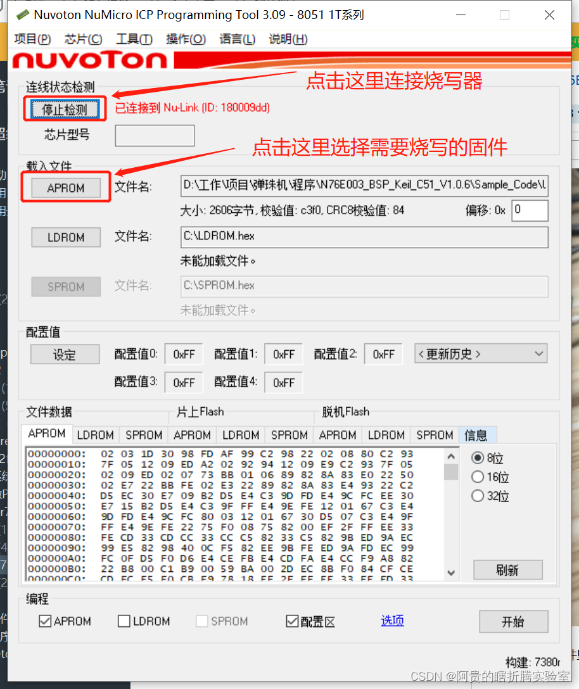579x689 pixels.
Task: Open the 项目(P) menu
Action: tap(32, 39)
